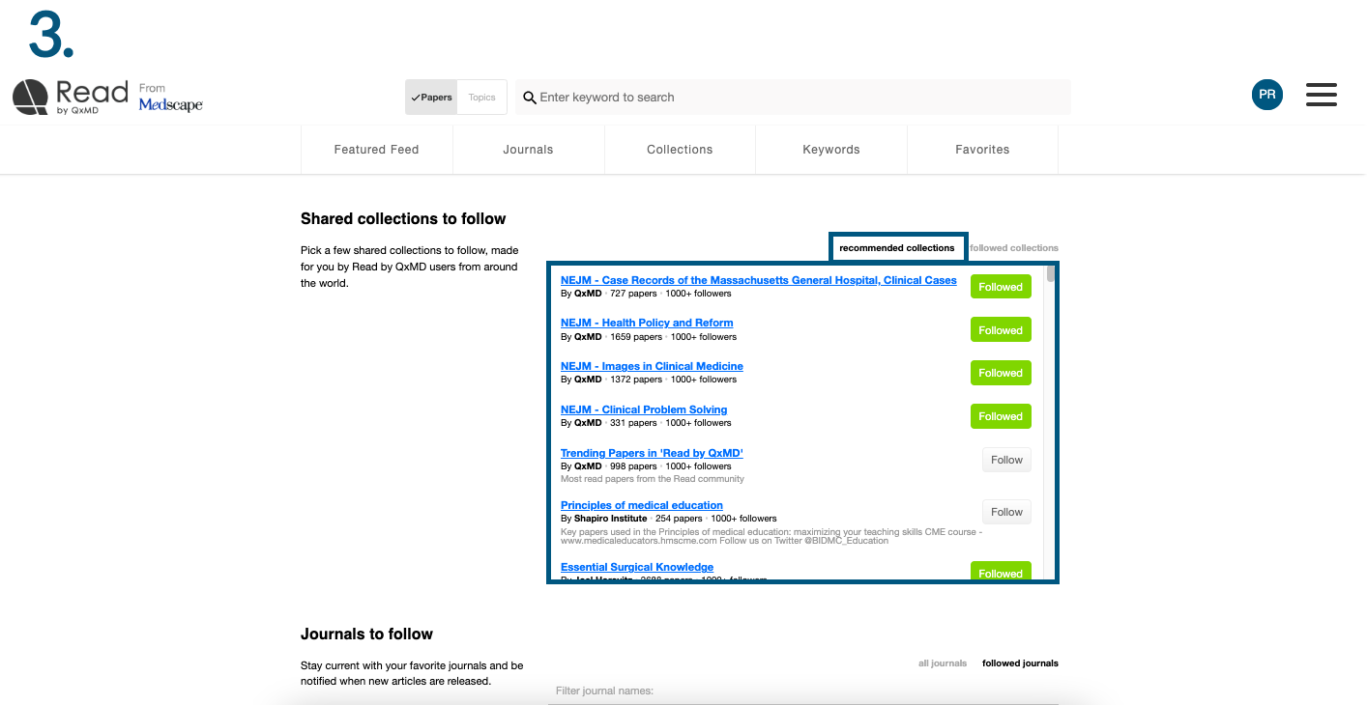Open NEJM Health Policy and Reform collection
The width and height of the screenshot is (1367, 705).
click(x=647, y=323)
